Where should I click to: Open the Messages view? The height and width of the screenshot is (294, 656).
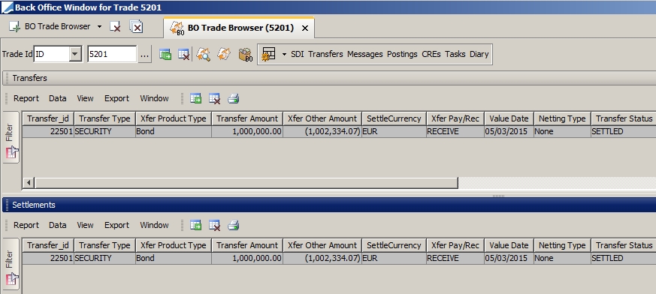pyautogui.click(x=364, y=54)
